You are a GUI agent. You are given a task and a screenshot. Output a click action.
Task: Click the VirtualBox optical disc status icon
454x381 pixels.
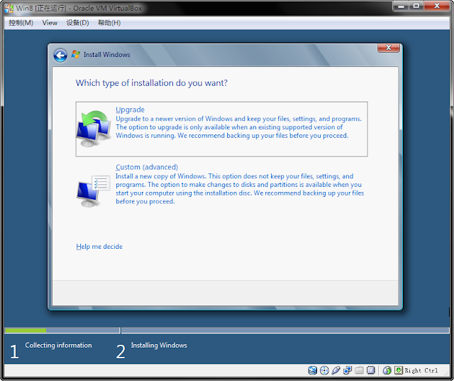tap(324, 370)
